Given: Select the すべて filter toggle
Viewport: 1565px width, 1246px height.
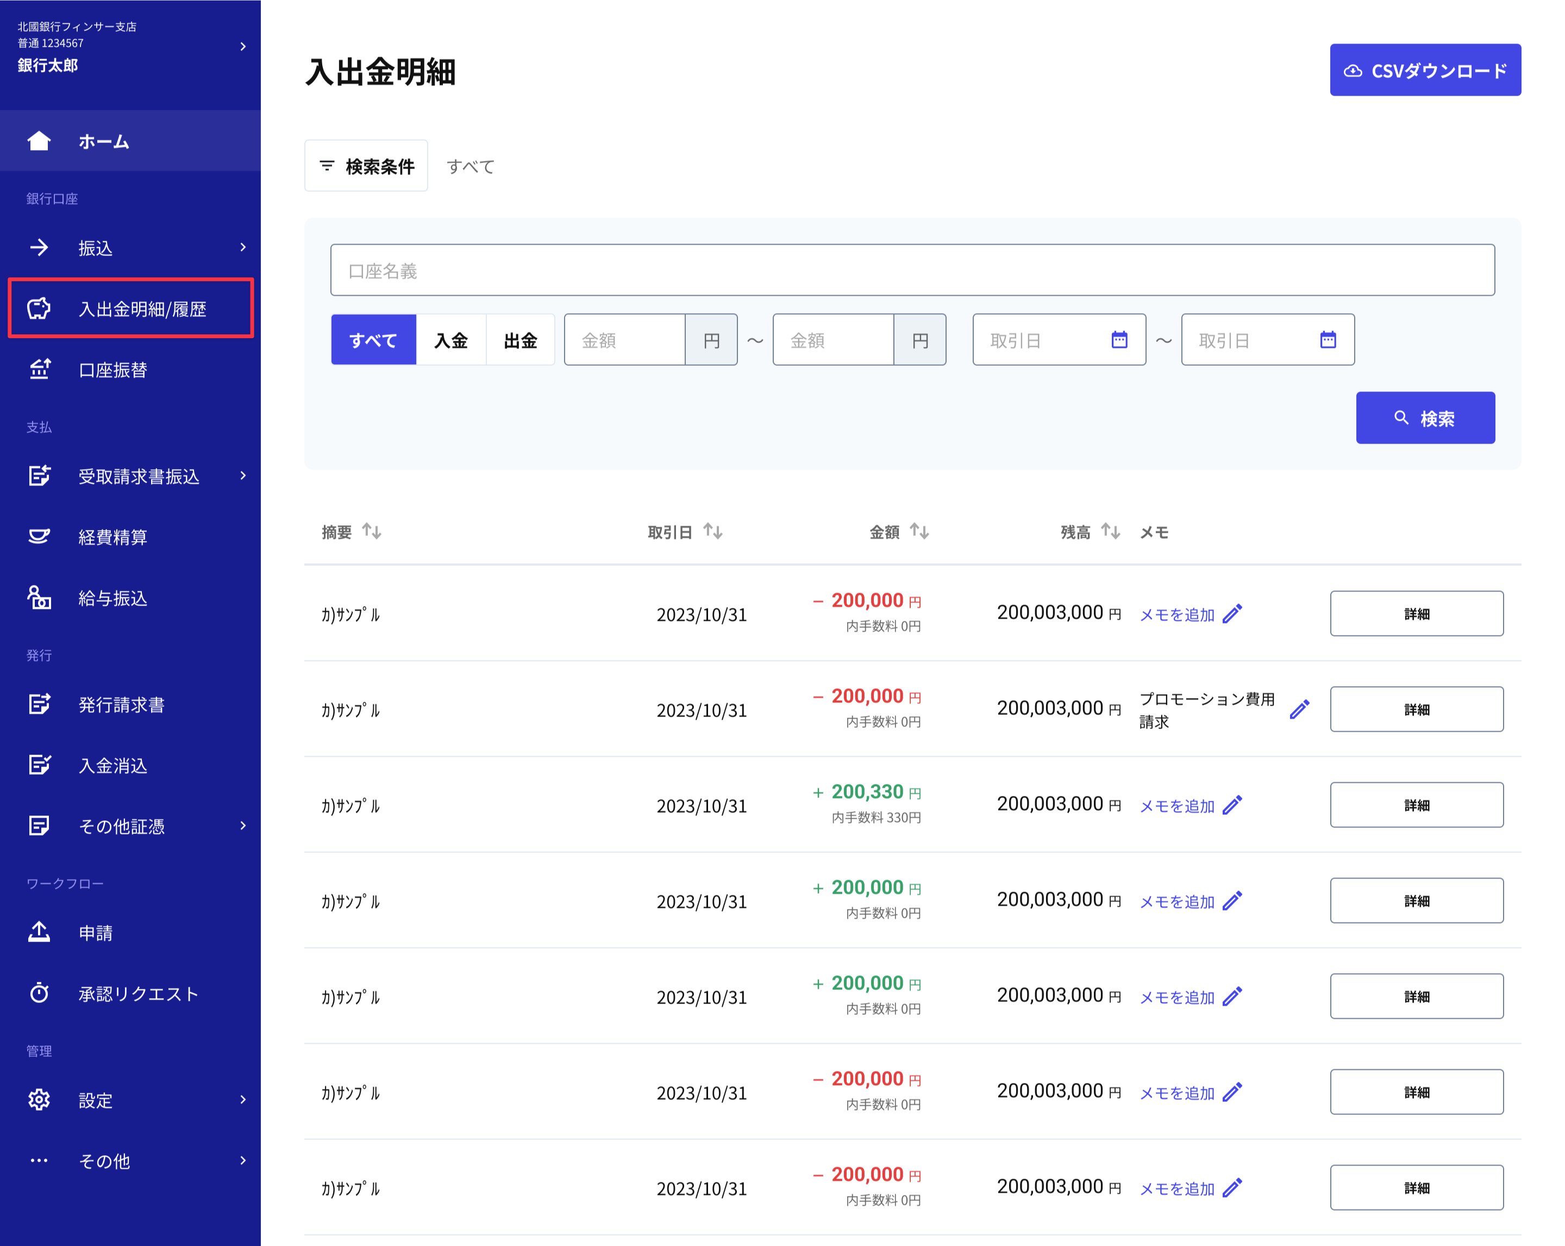Looking at the screenshot, I should click(x=373, y=339).
